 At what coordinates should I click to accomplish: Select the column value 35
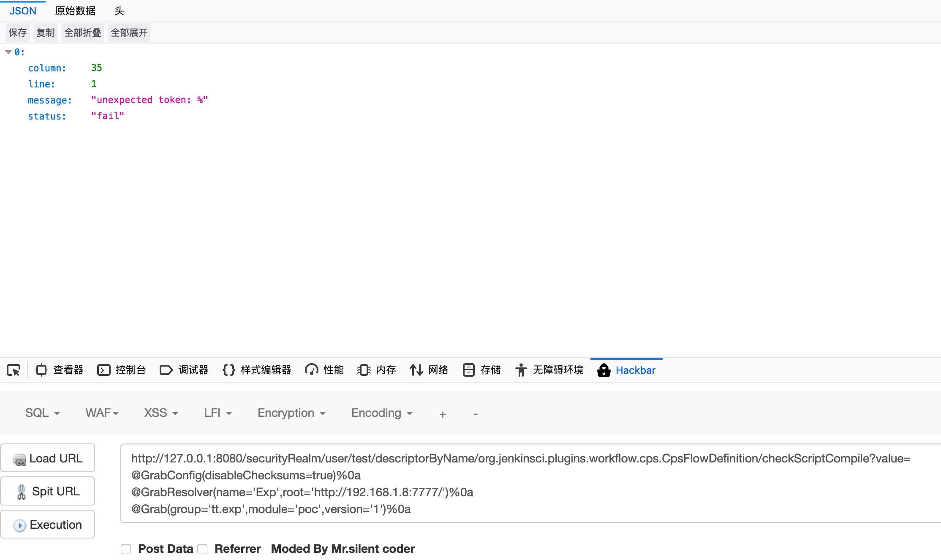point(97,68)
